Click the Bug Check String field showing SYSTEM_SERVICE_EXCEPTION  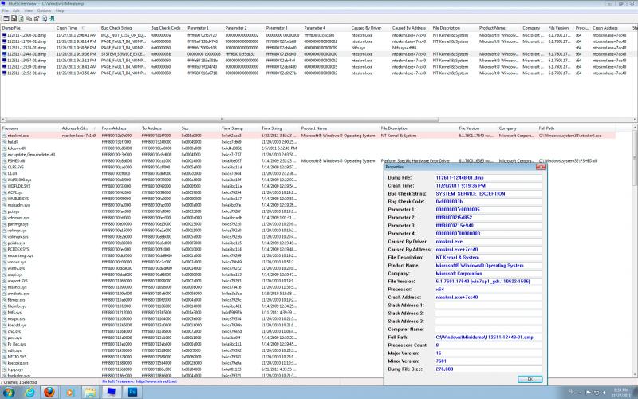tap(488, 193)
